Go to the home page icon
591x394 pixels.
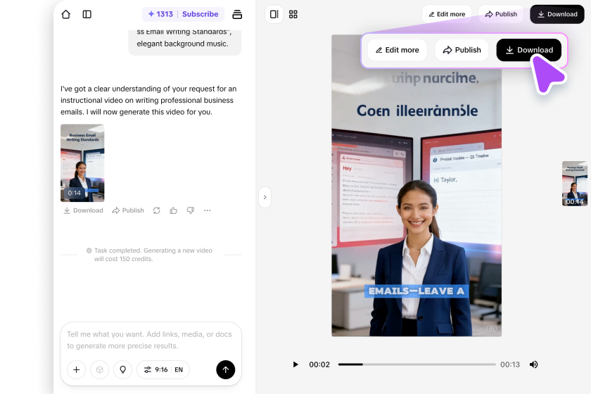coord(66,14)
